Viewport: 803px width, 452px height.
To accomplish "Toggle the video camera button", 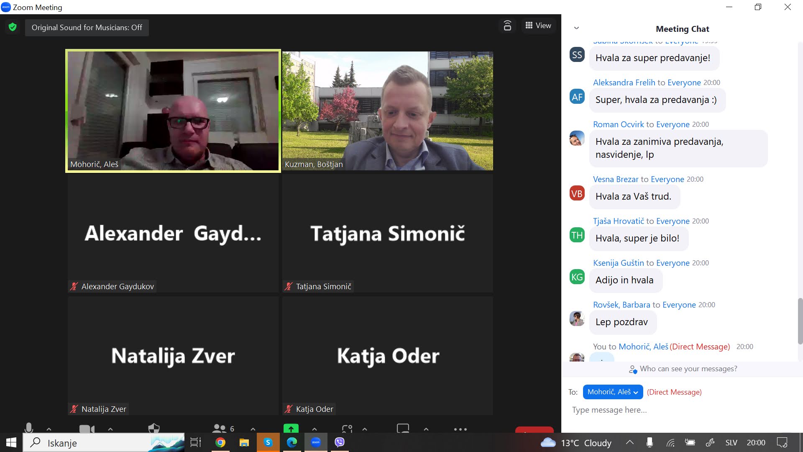I will (x=87, y=429).
